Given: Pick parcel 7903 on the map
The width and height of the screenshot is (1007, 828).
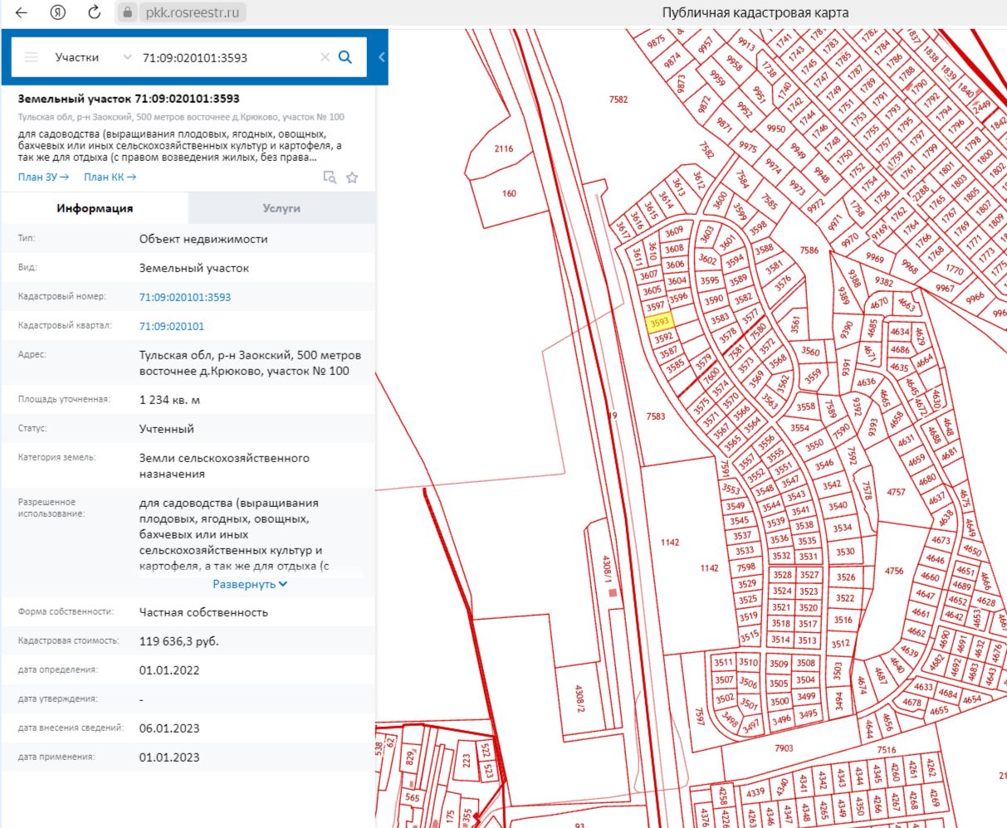Looking at the screenshot, I should [784, 748].
